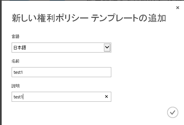Close the 新しい権利ポリシー テンプレートの追加 dialog
184x125 pixels.
coord(178,8)
